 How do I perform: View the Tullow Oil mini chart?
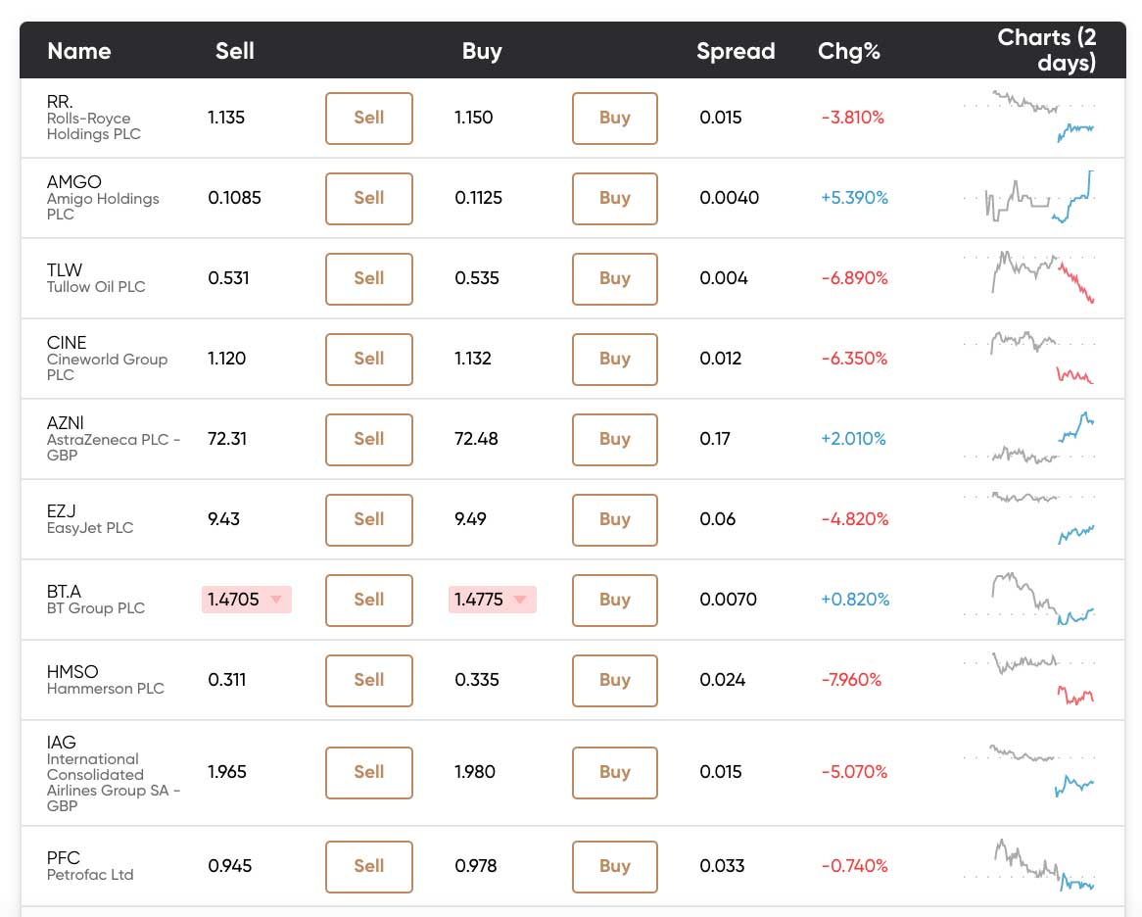[1028, 277]
